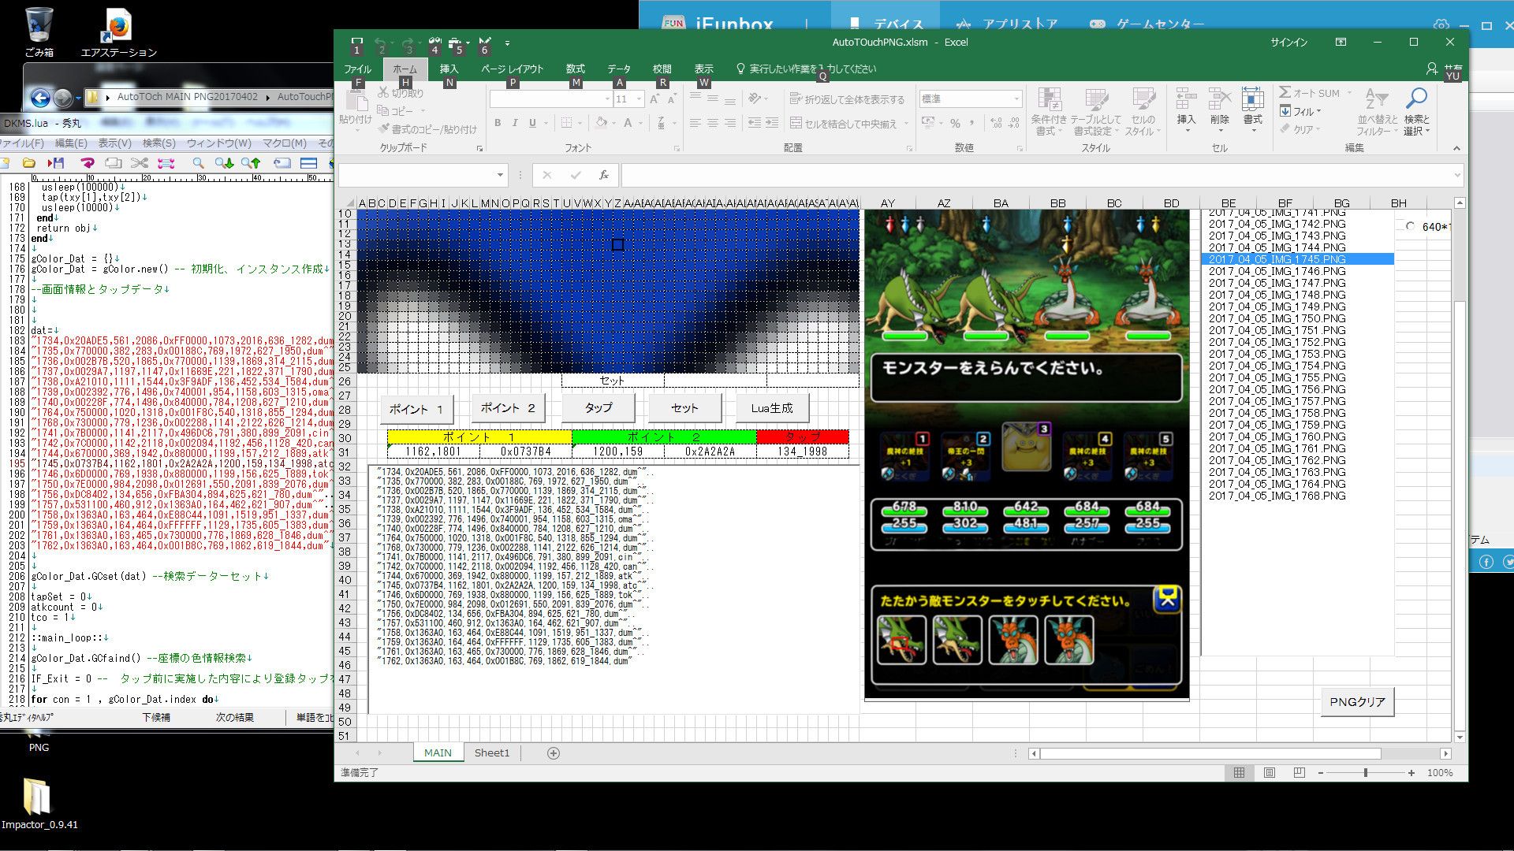Click the Share person icon in Excel

pyautogui.click(x=1432, y=69)
